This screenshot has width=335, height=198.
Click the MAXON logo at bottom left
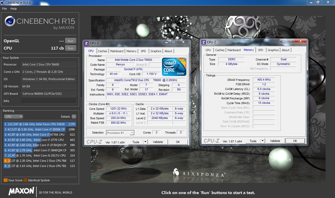21,191
